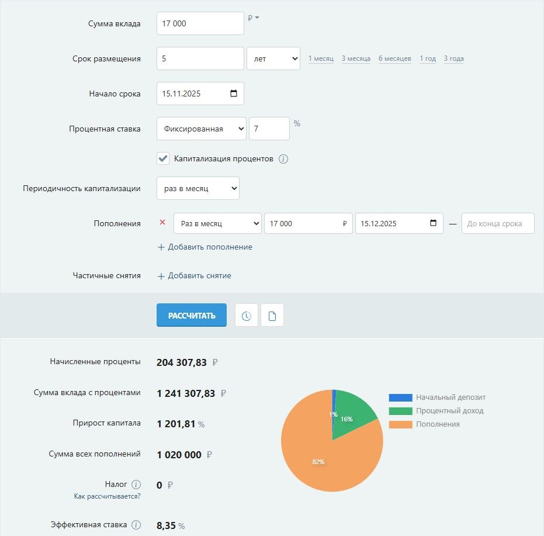
Task: Click capital growth value 1 201,81
Action: point(176,424)
